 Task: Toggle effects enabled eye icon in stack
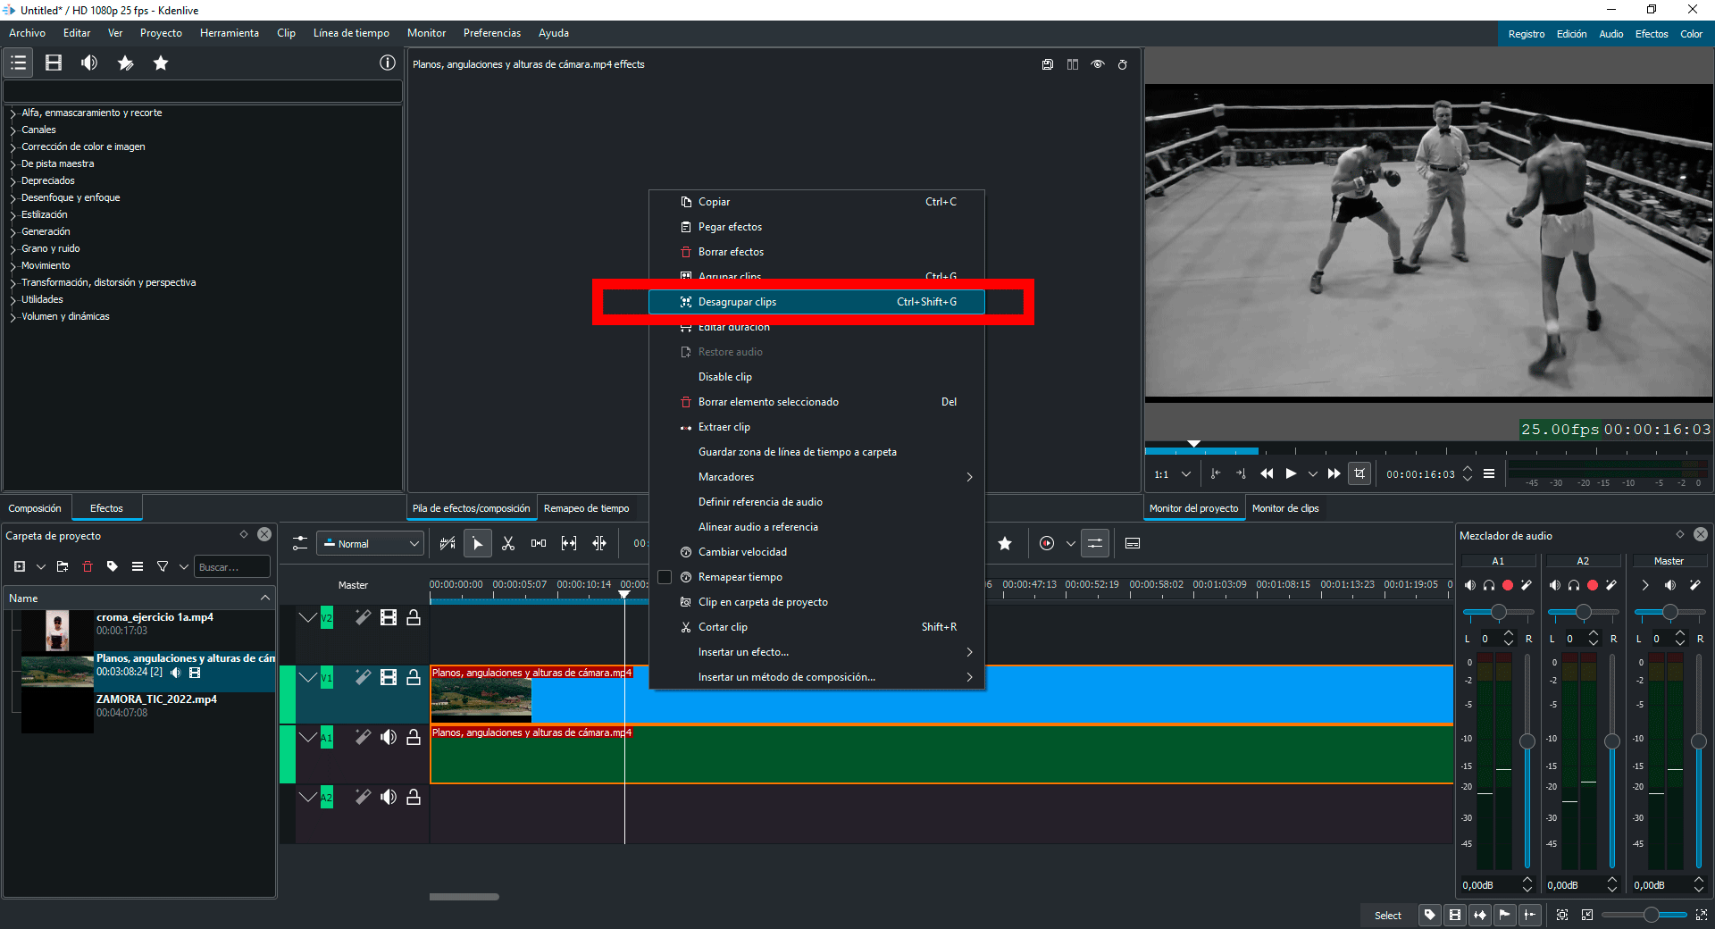coord(1098,64)
